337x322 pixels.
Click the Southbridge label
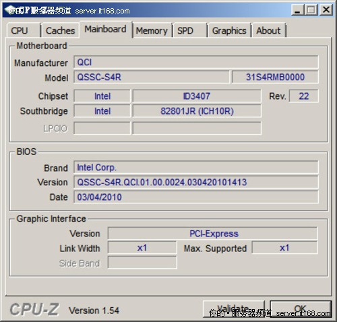(44, 111)
